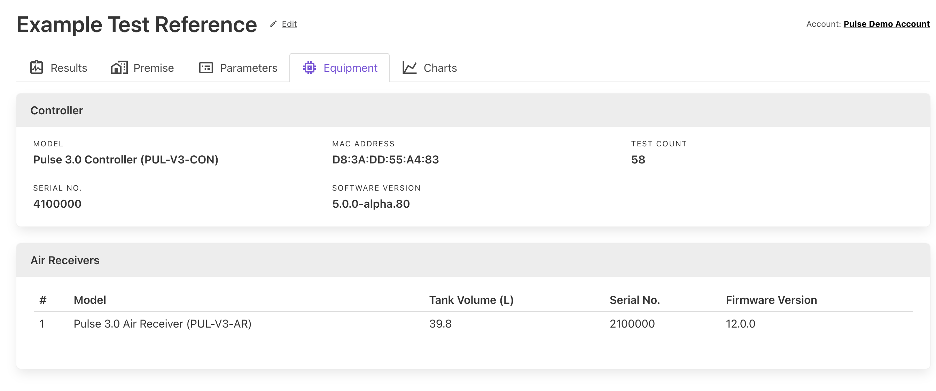
Task: Open the Pulse Demo Account link
Action: click(886, 24)
